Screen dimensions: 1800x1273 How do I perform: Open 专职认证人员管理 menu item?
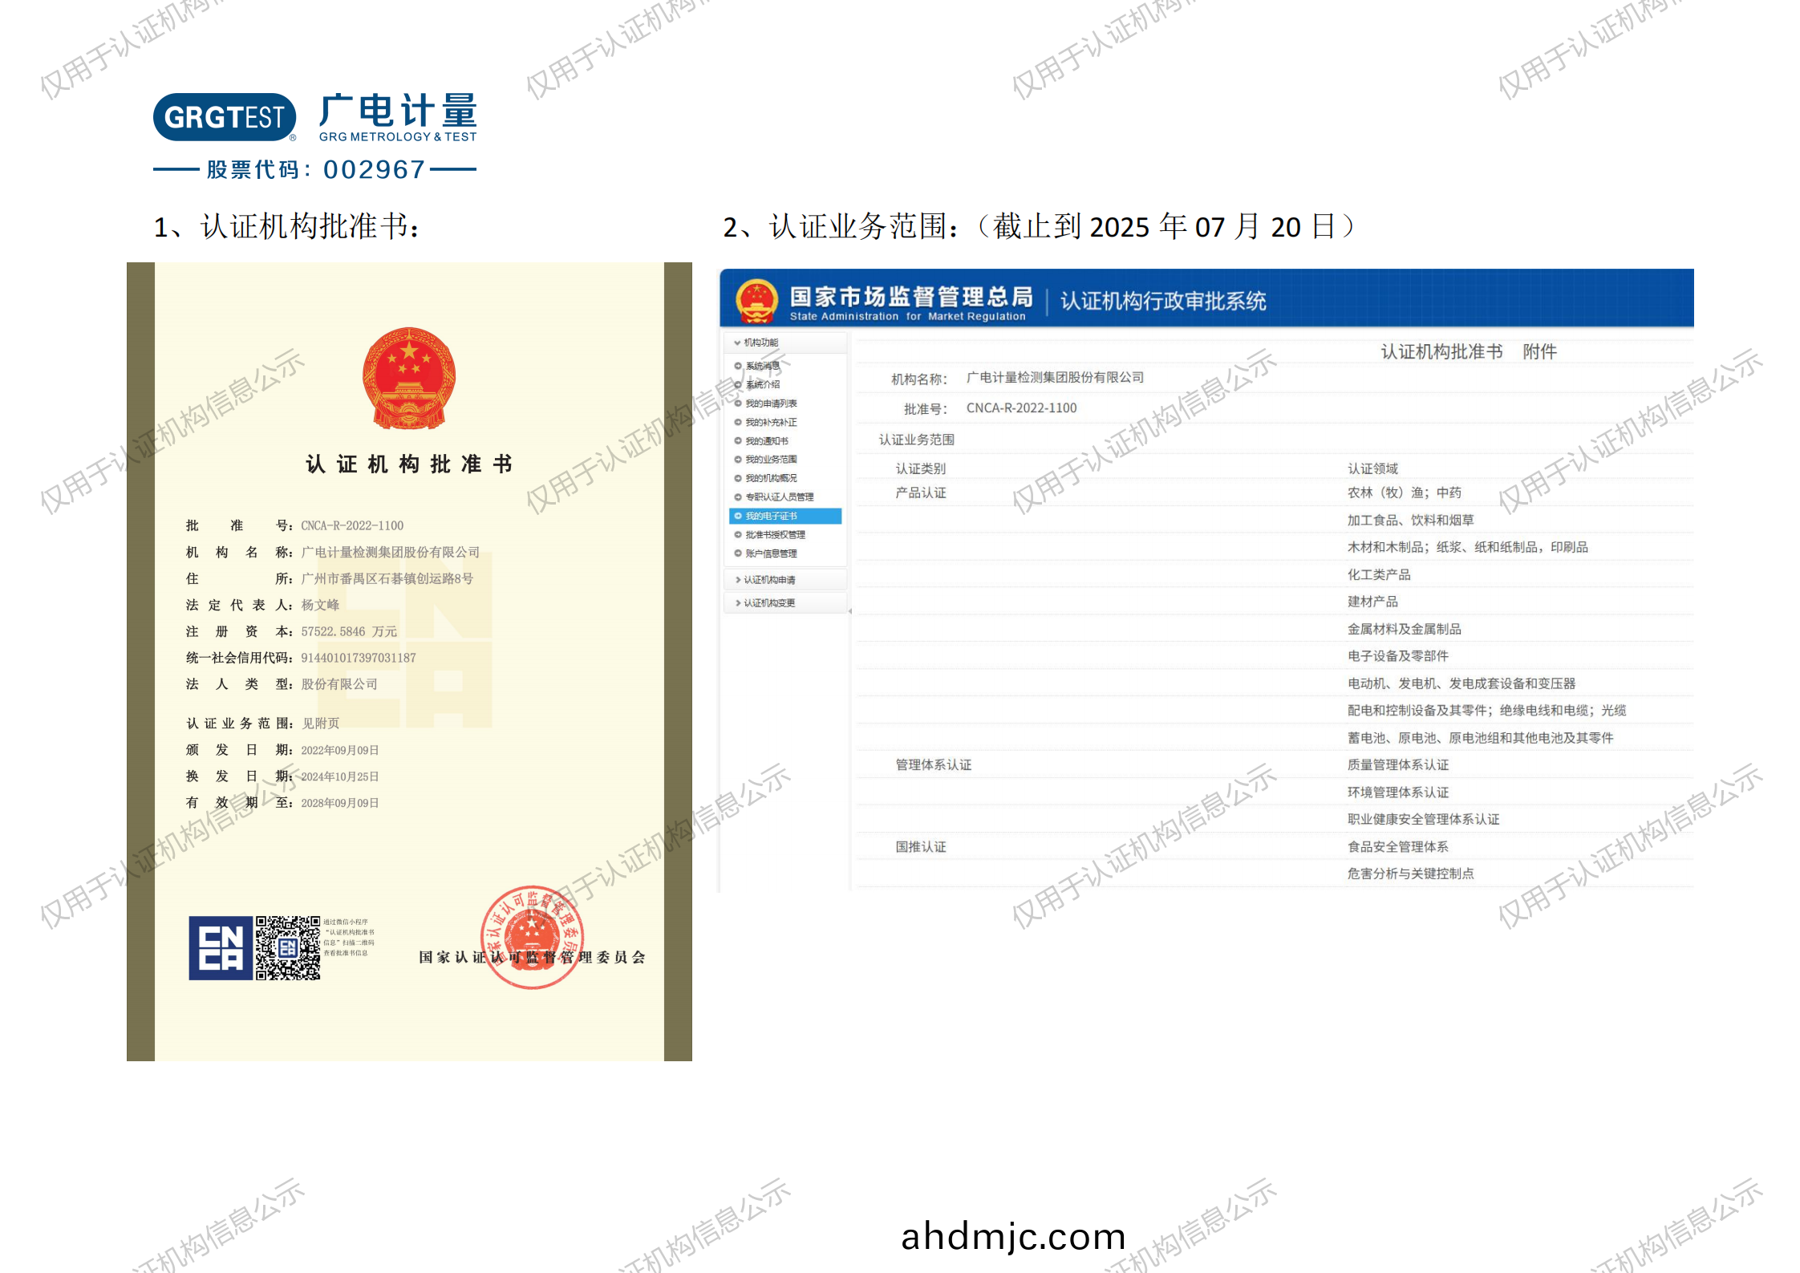779,497
